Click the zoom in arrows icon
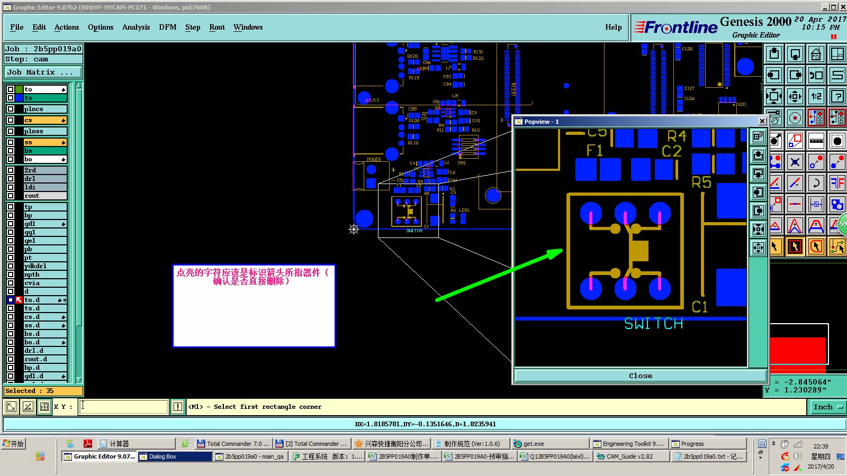The width and height of the screenshot is (847, 476). coord(774,96)
